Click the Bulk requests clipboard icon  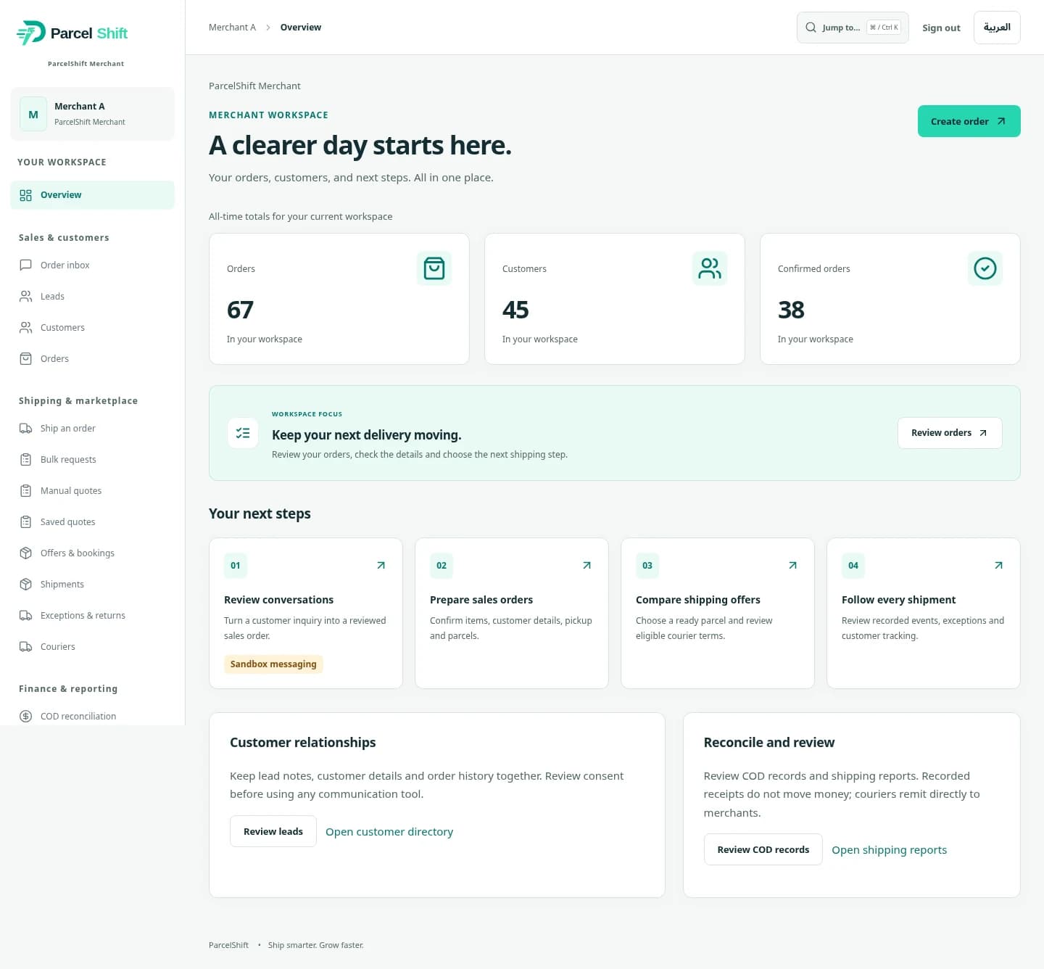point(25,460)
